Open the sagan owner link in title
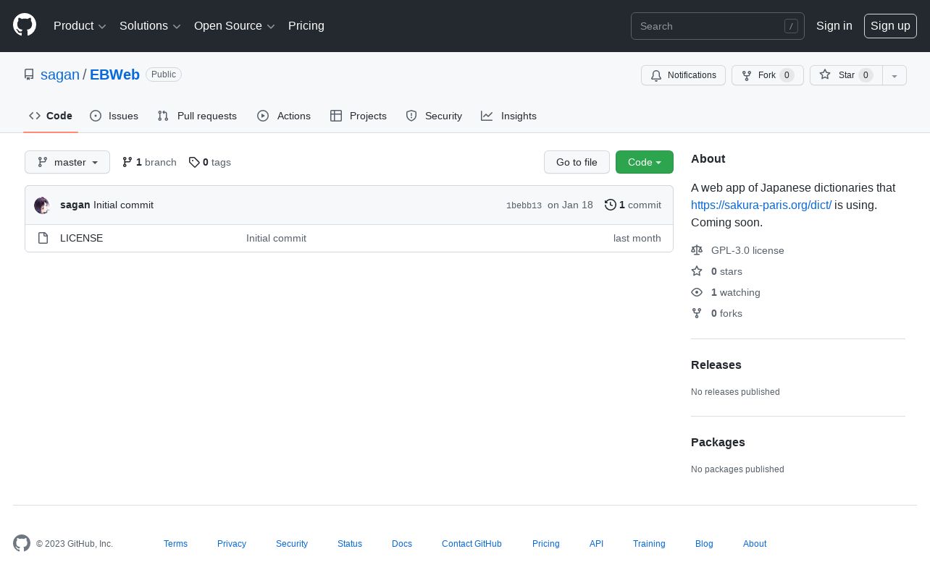The width and height of the screenshot is (930, 588). pos(60,74)
